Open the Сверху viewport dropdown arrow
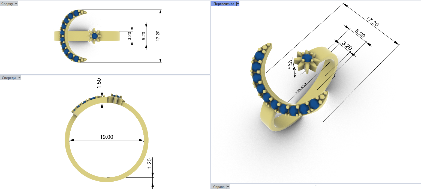This screenshot has width=421, height=189. [x=16, y=4]
